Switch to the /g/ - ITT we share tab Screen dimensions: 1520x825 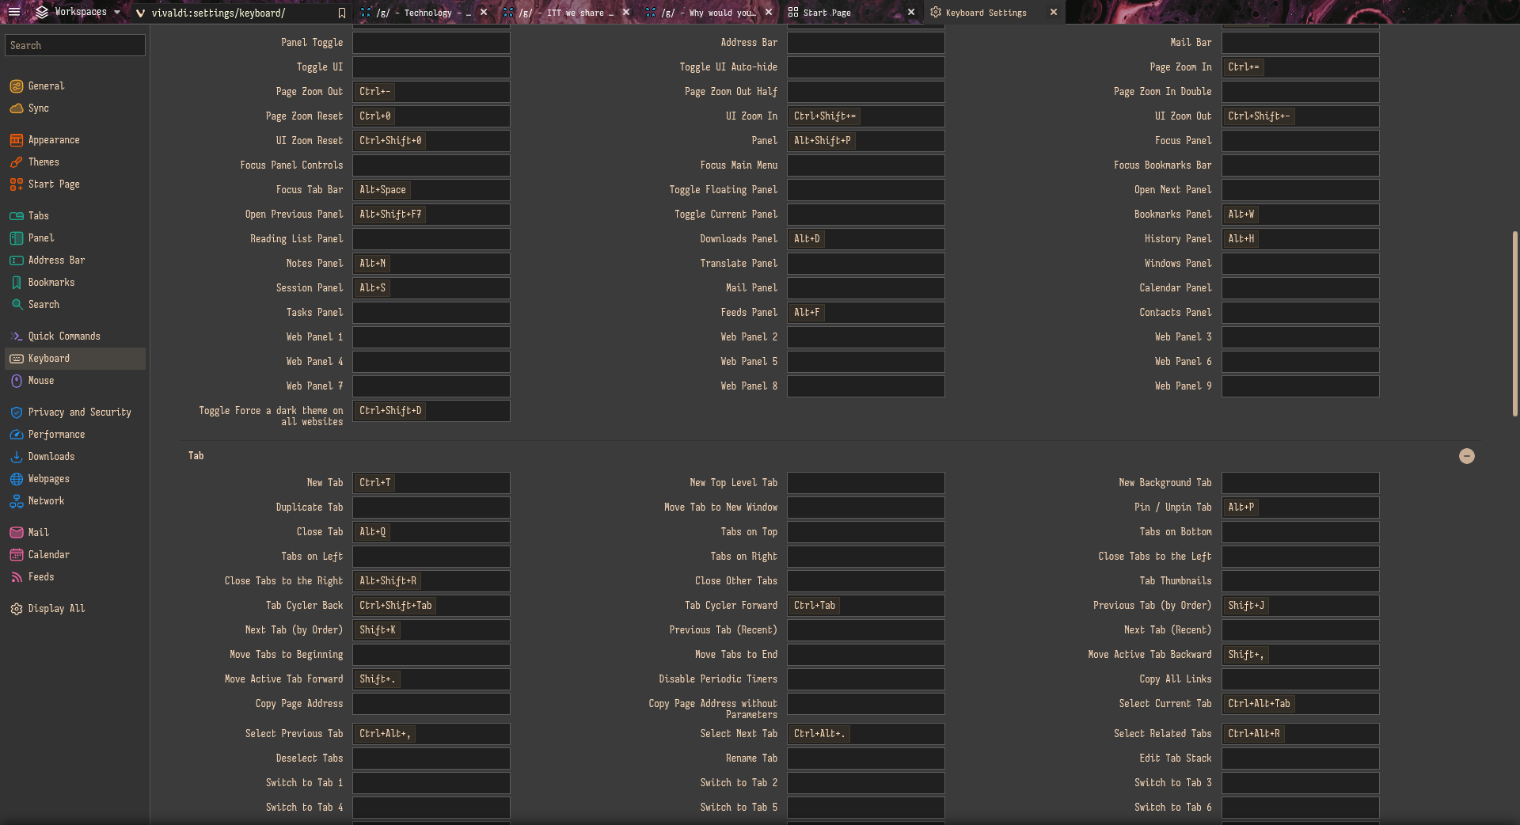(568, 13)
